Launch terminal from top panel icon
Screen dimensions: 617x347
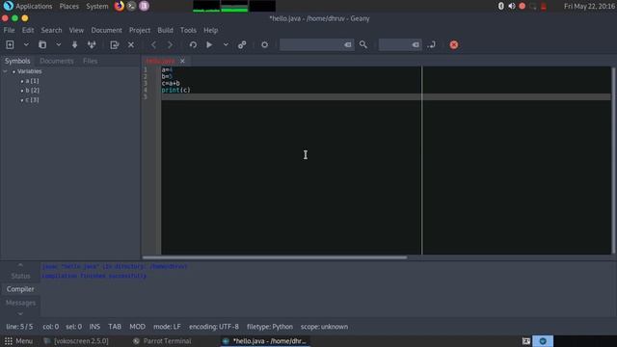tap(131, 6)
